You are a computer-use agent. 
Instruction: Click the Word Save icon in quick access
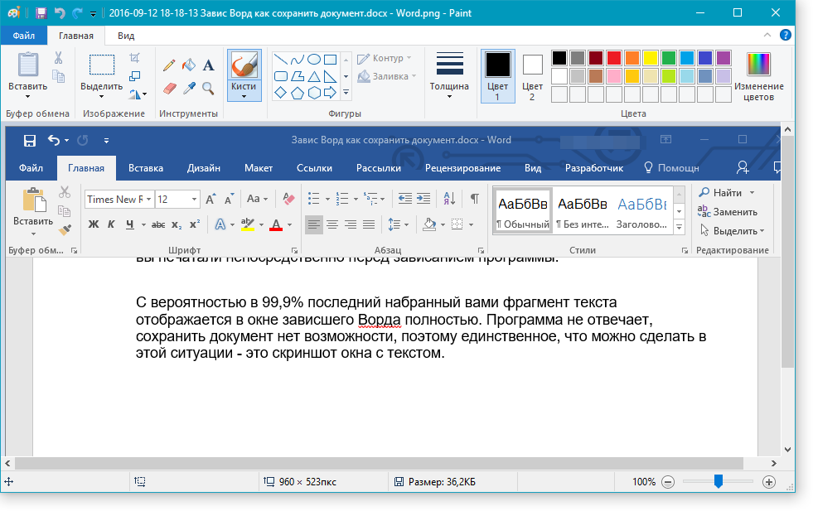click(30, 141)
